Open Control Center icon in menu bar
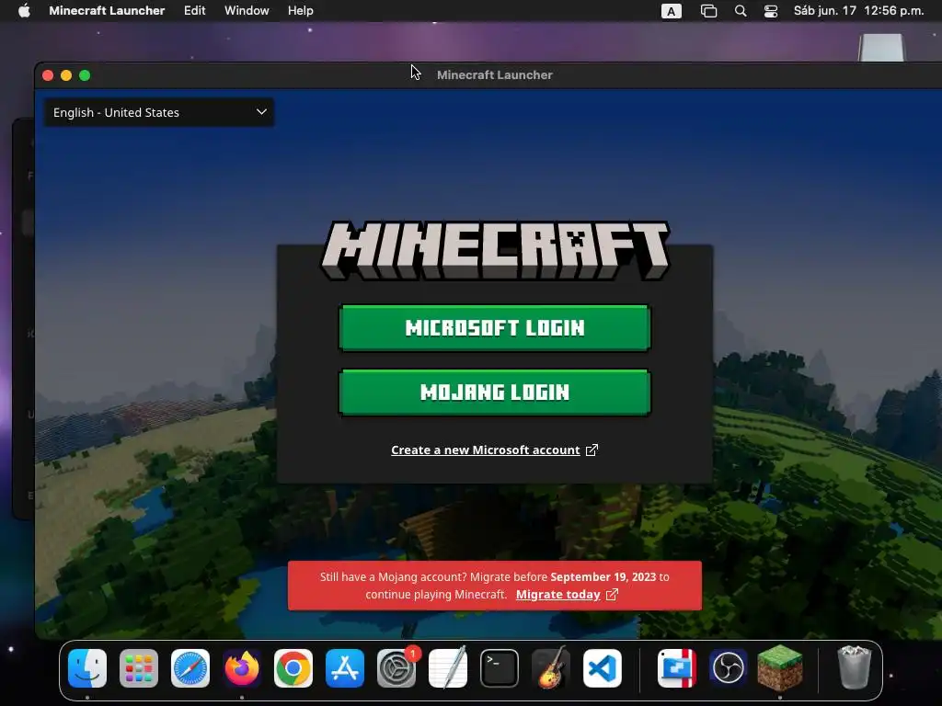Image resolution: width=942 pixels, height=706 pixels. click(x=771, y=11)
